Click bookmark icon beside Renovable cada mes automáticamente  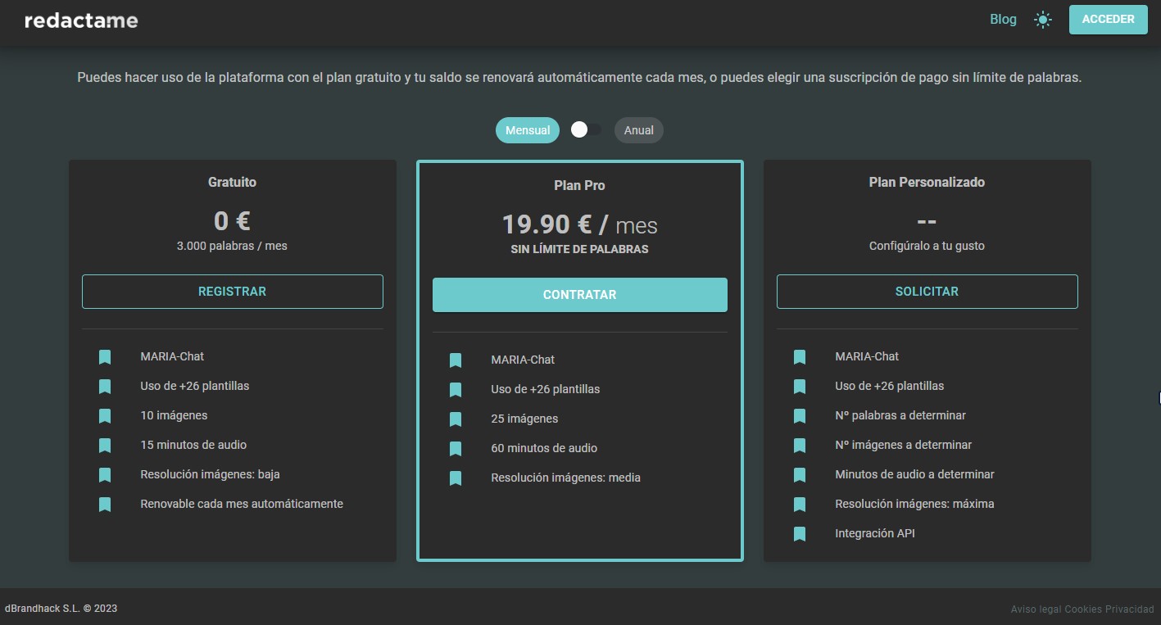105,505
